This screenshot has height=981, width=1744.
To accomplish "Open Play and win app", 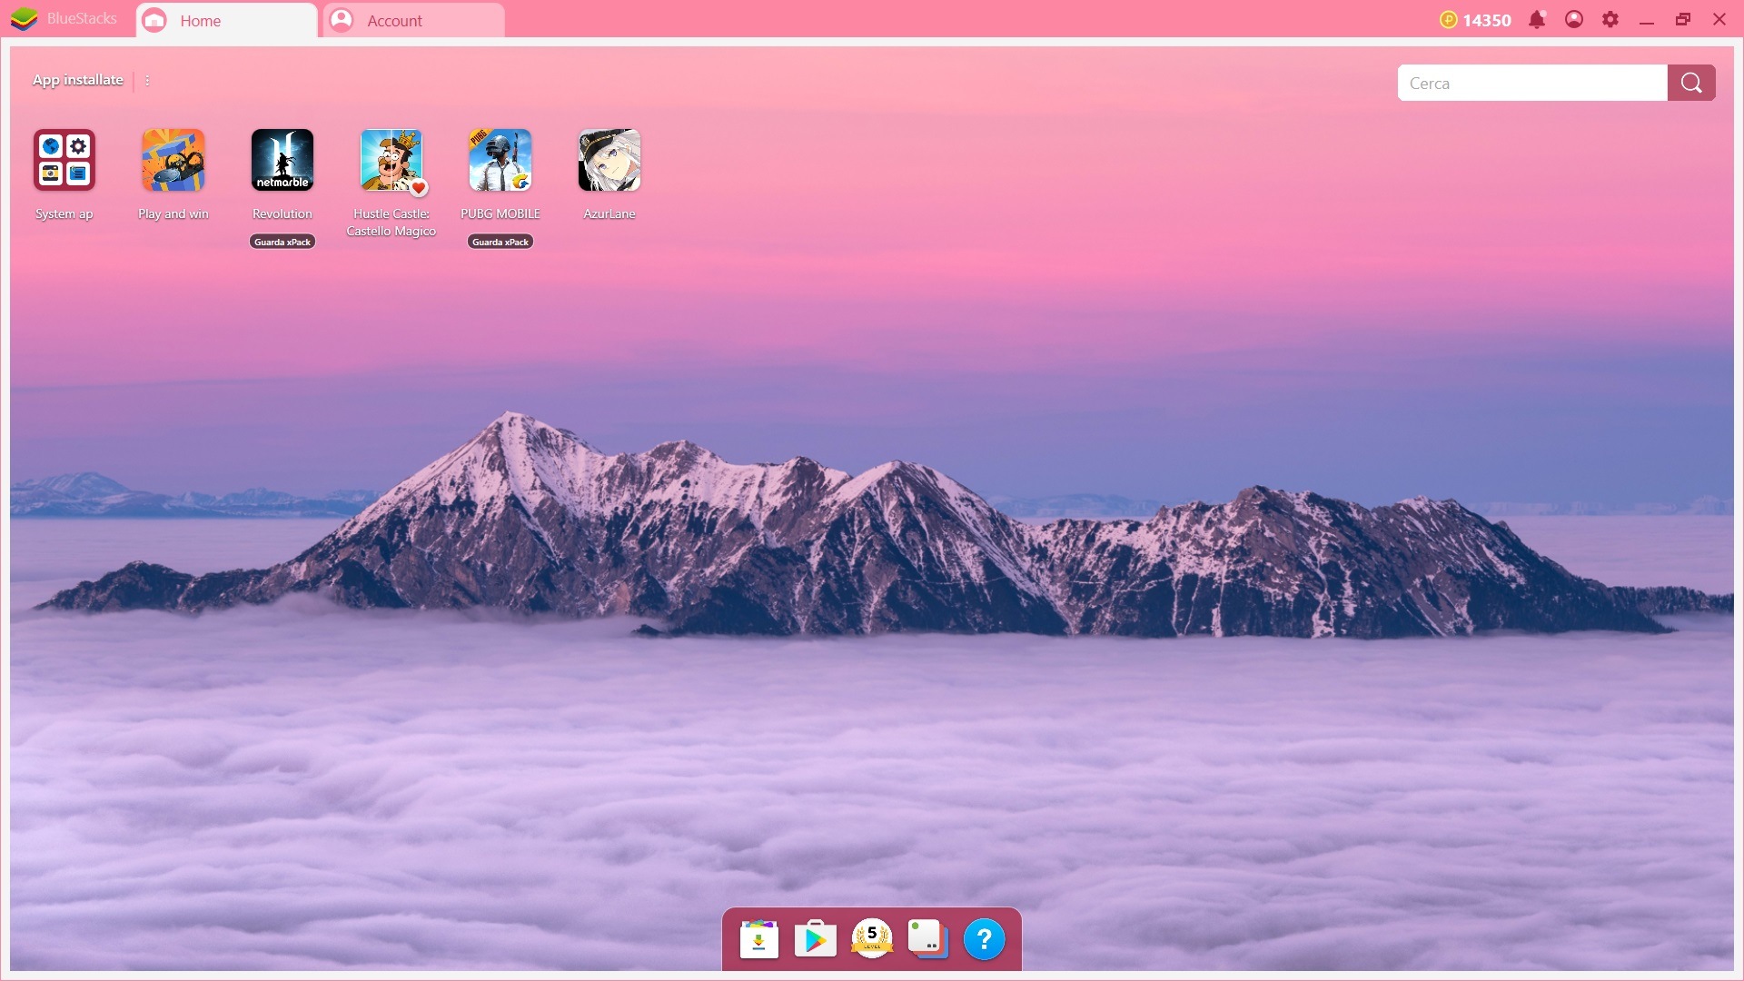I will 173,159.
